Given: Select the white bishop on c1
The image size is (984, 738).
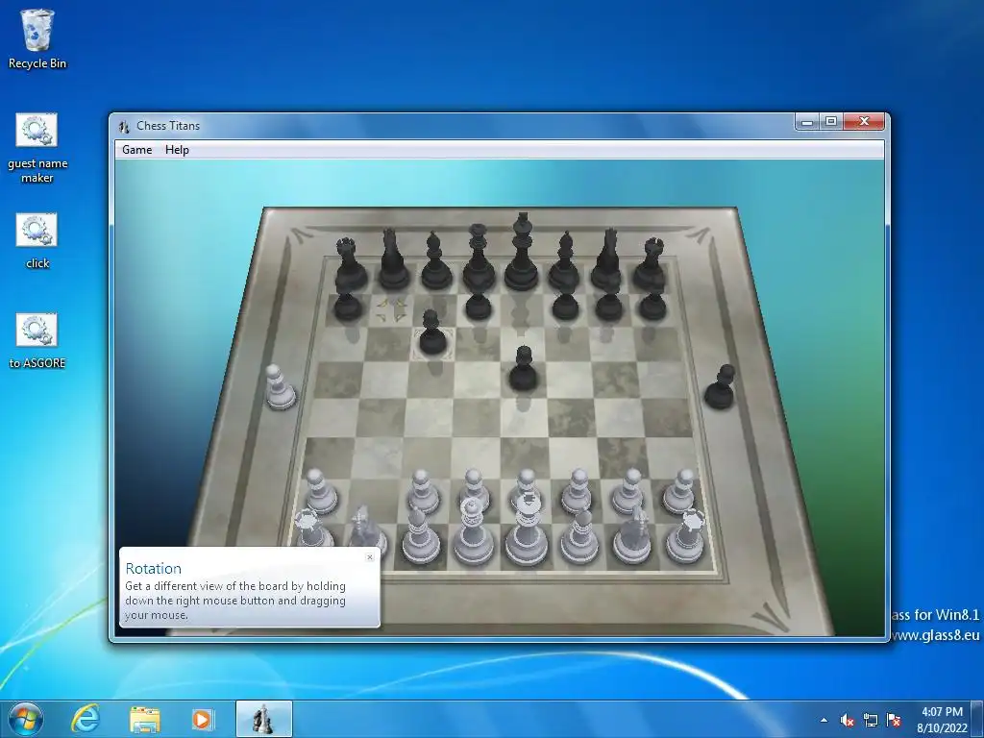Looking at the screenshot, I should pyautogui.click(x=420, y=534).
